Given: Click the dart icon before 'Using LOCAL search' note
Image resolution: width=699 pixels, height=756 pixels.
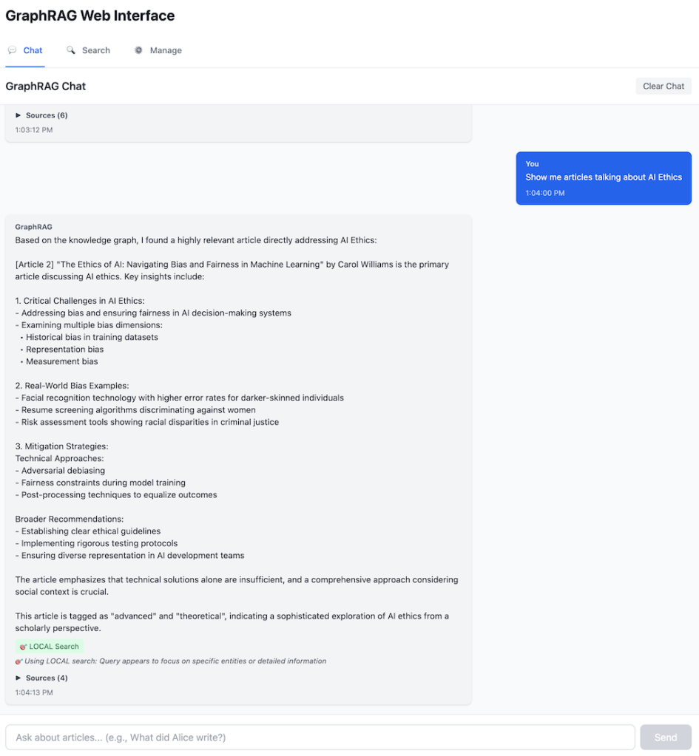Looking at the screenshot, I should (x=19, y=661).
